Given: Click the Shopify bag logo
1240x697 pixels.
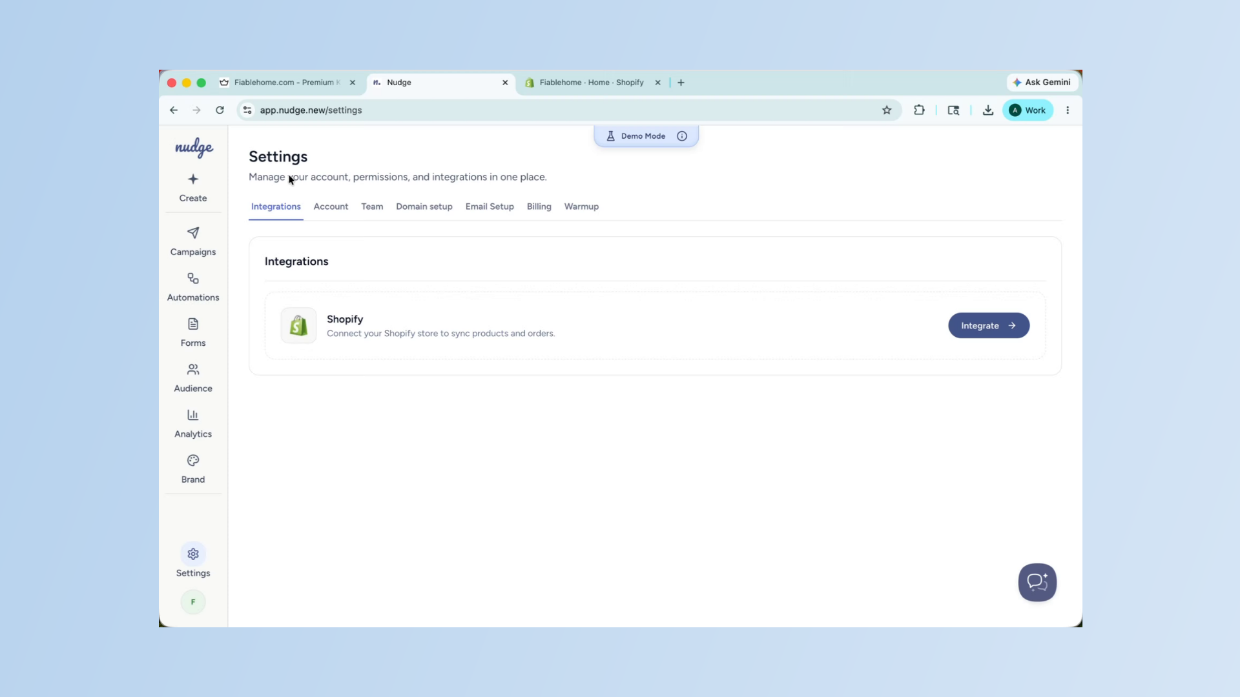Looking at the screenshot, I should point(298,325).
